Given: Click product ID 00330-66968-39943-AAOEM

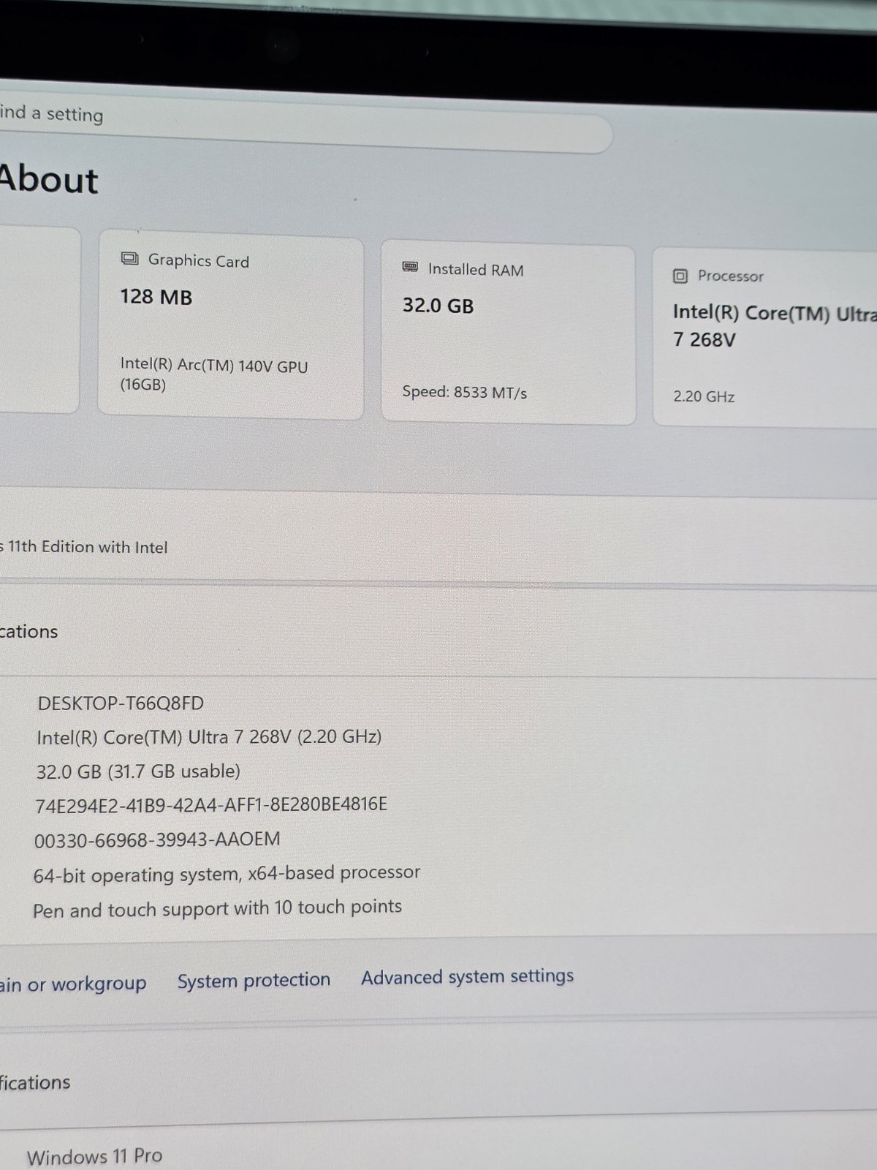Looking at the screenshot, I should [x=157, y=839].
